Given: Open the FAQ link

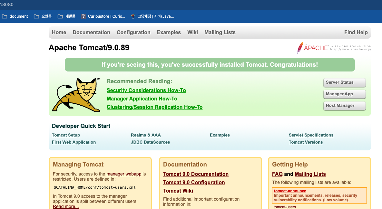Looking at the screenshot, I should point(277,174).
